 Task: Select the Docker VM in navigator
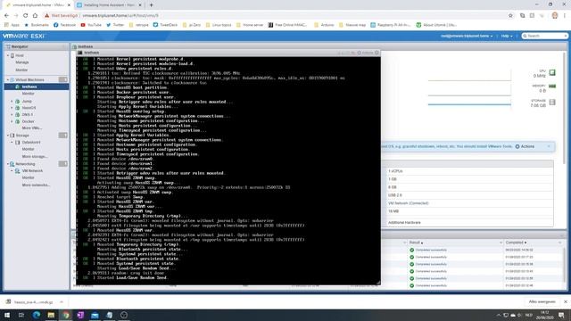tap(28, 121)
